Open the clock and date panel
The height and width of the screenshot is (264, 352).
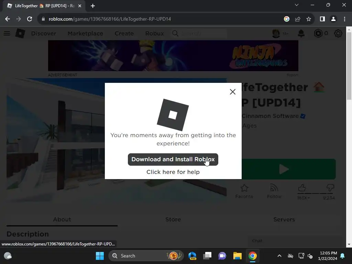click(x=328, y=256)
